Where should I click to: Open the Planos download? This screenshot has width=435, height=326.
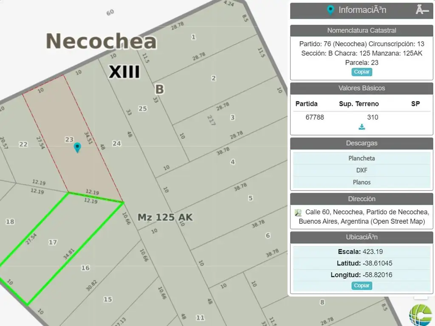pos(362,182)
